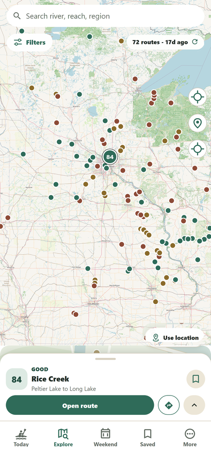The height and width of the screenshot is (457, 211).
Task: Grab the bottom sheet drag handle
Action: (105, 359)
